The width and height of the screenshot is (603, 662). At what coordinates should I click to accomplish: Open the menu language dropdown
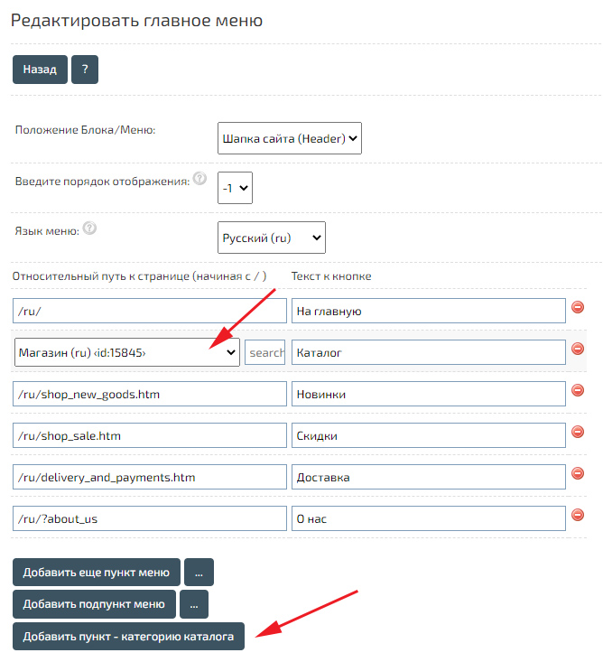pyautogui.click(x=272, y=238)
